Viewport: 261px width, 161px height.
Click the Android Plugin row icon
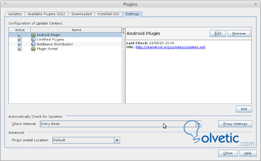(33, 35)
